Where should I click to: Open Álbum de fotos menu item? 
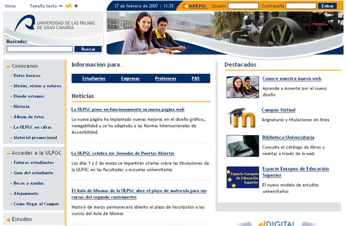29,117
